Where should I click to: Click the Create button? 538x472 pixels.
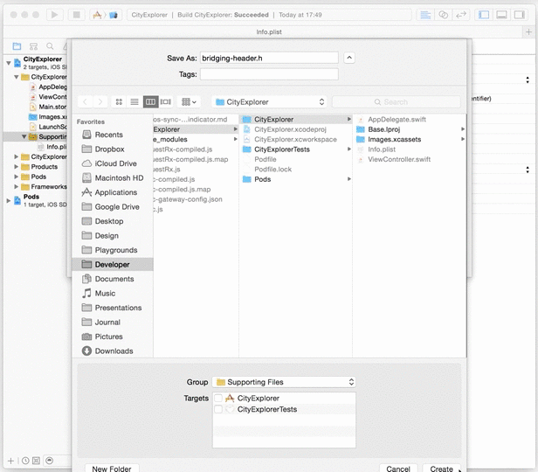click(x=442, y=469)
